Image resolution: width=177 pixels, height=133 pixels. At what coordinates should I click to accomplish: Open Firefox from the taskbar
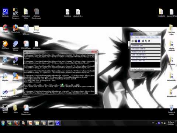pyautogui.click(x=17, y=123)
